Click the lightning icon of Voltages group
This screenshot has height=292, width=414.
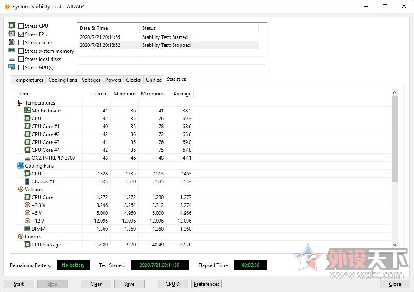click(x=20, y=189)
